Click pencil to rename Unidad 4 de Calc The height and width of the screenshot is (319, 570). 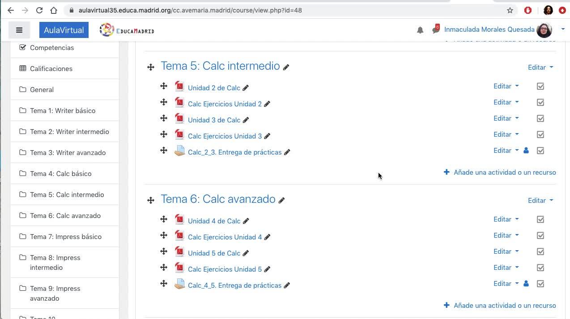pyautogui.click(x=246, y=221)
